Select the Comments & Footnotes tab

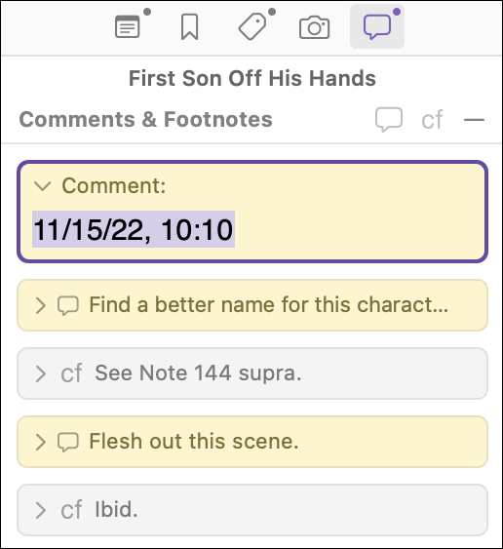[377, 26]
